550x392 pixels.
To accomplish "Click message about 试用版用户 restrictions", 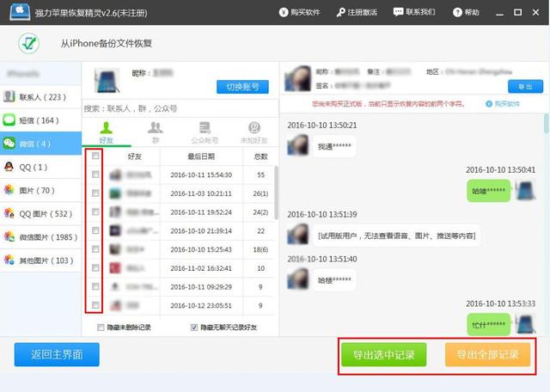I will [396, 236].
